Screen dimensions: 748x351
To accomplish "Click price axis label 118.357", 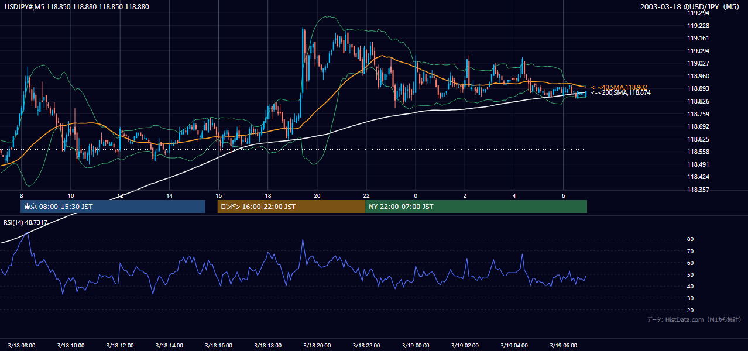I will (698, 190).
